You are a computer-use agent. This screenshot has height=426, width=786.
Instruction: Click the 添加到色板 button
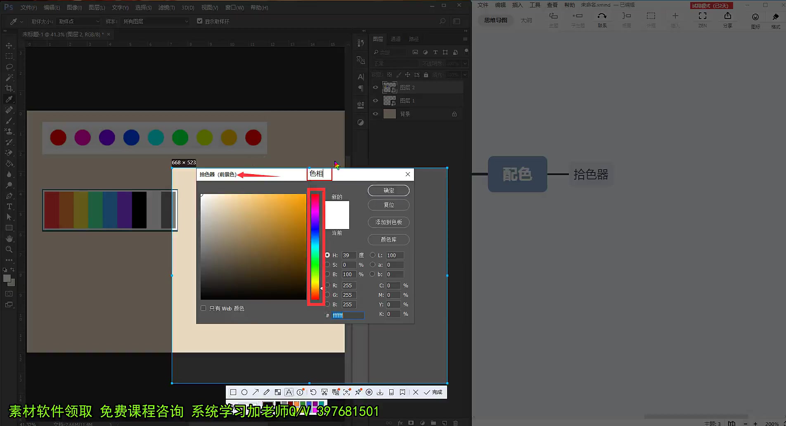point(388,222)
